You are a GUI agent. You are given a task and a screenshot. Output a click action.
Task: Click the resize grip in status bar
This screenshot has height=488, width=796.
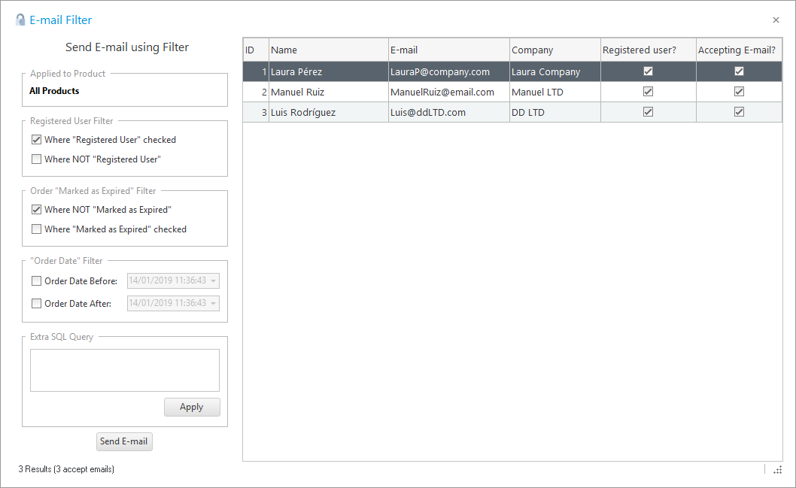pos(778,470)
